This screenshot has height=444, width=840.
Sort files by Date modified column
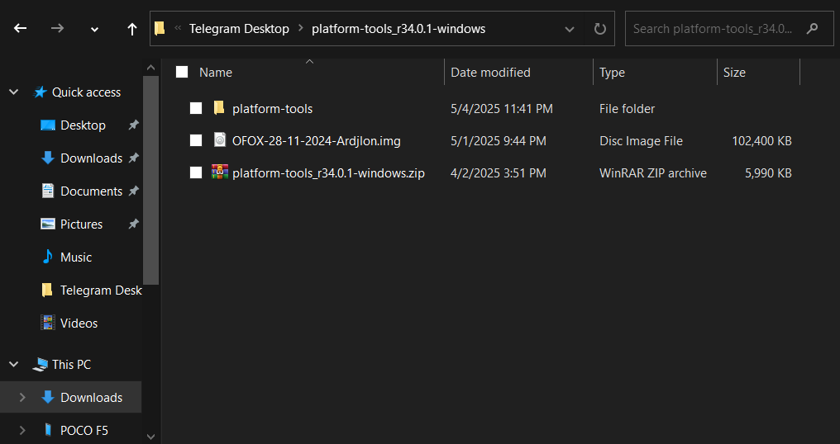490,73
